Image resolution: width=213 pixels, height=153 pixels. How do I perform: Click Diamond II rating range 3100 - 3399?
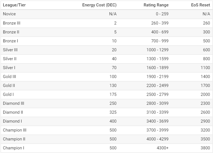pos(157,112)
